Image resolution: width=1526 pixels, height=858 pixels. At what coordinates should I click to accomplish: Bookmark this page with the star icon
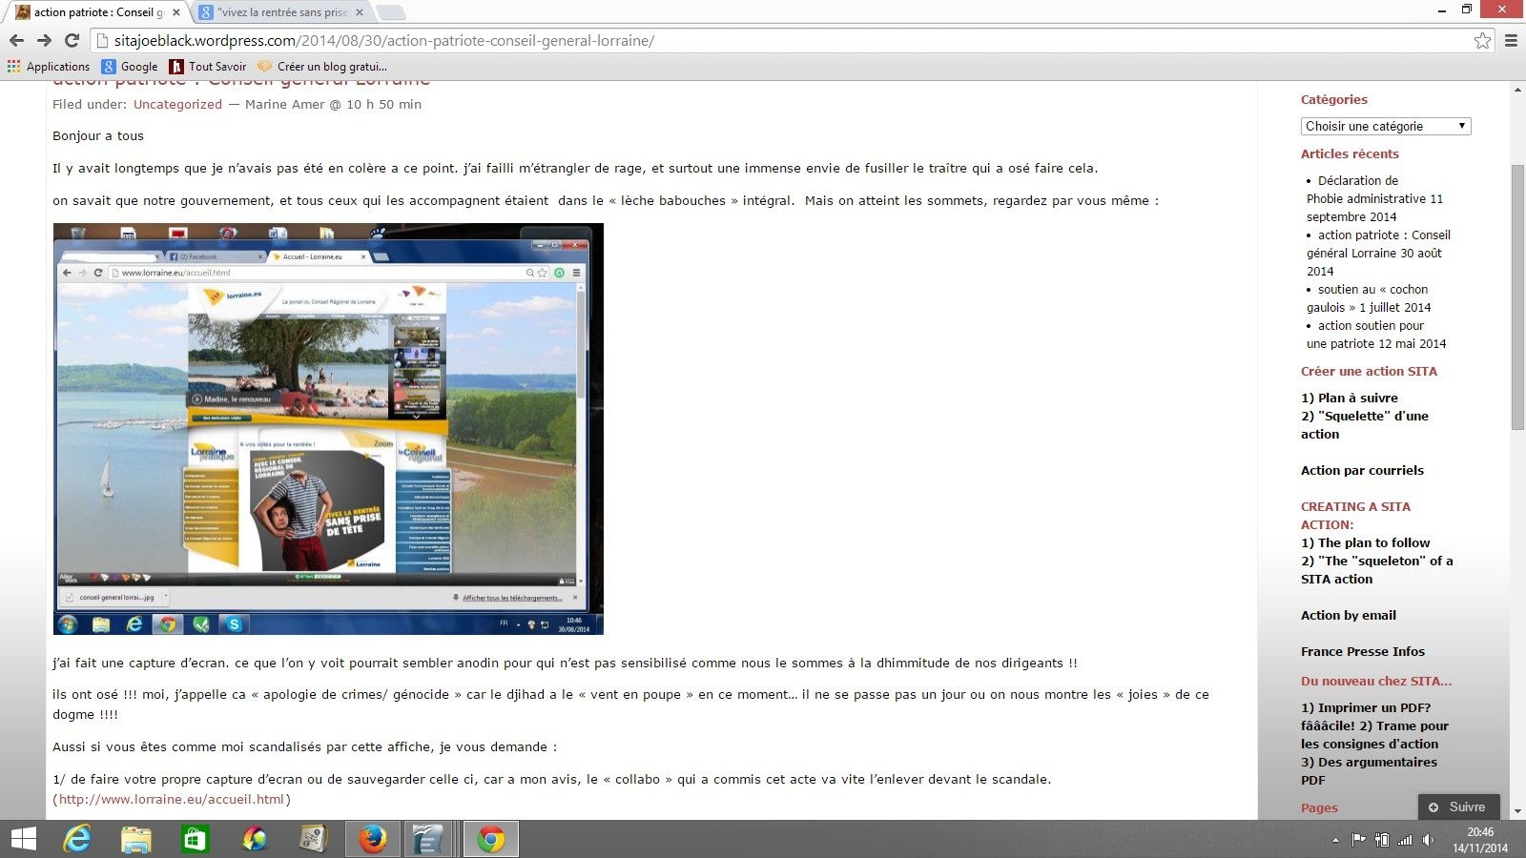pos(1482,40)
